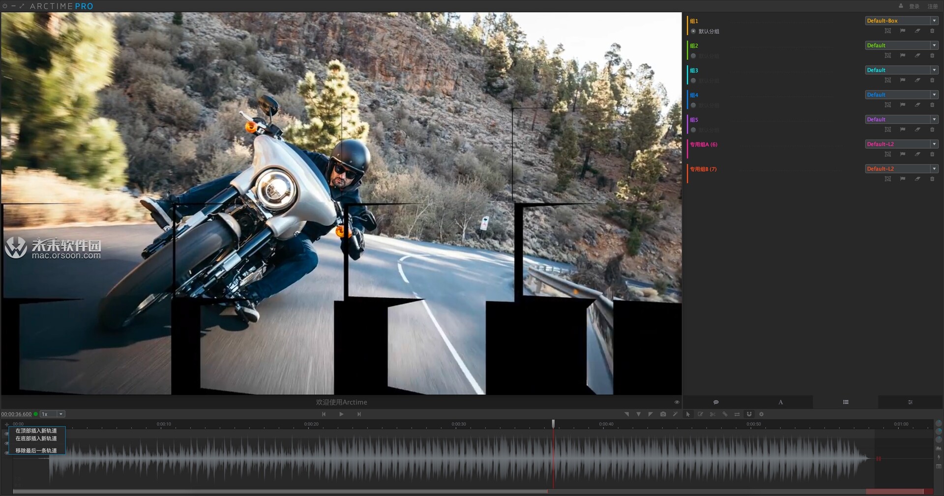Open the Default style dropdown for 组3
The height and width of the screenshot is (496, 944).
[902, 70]
